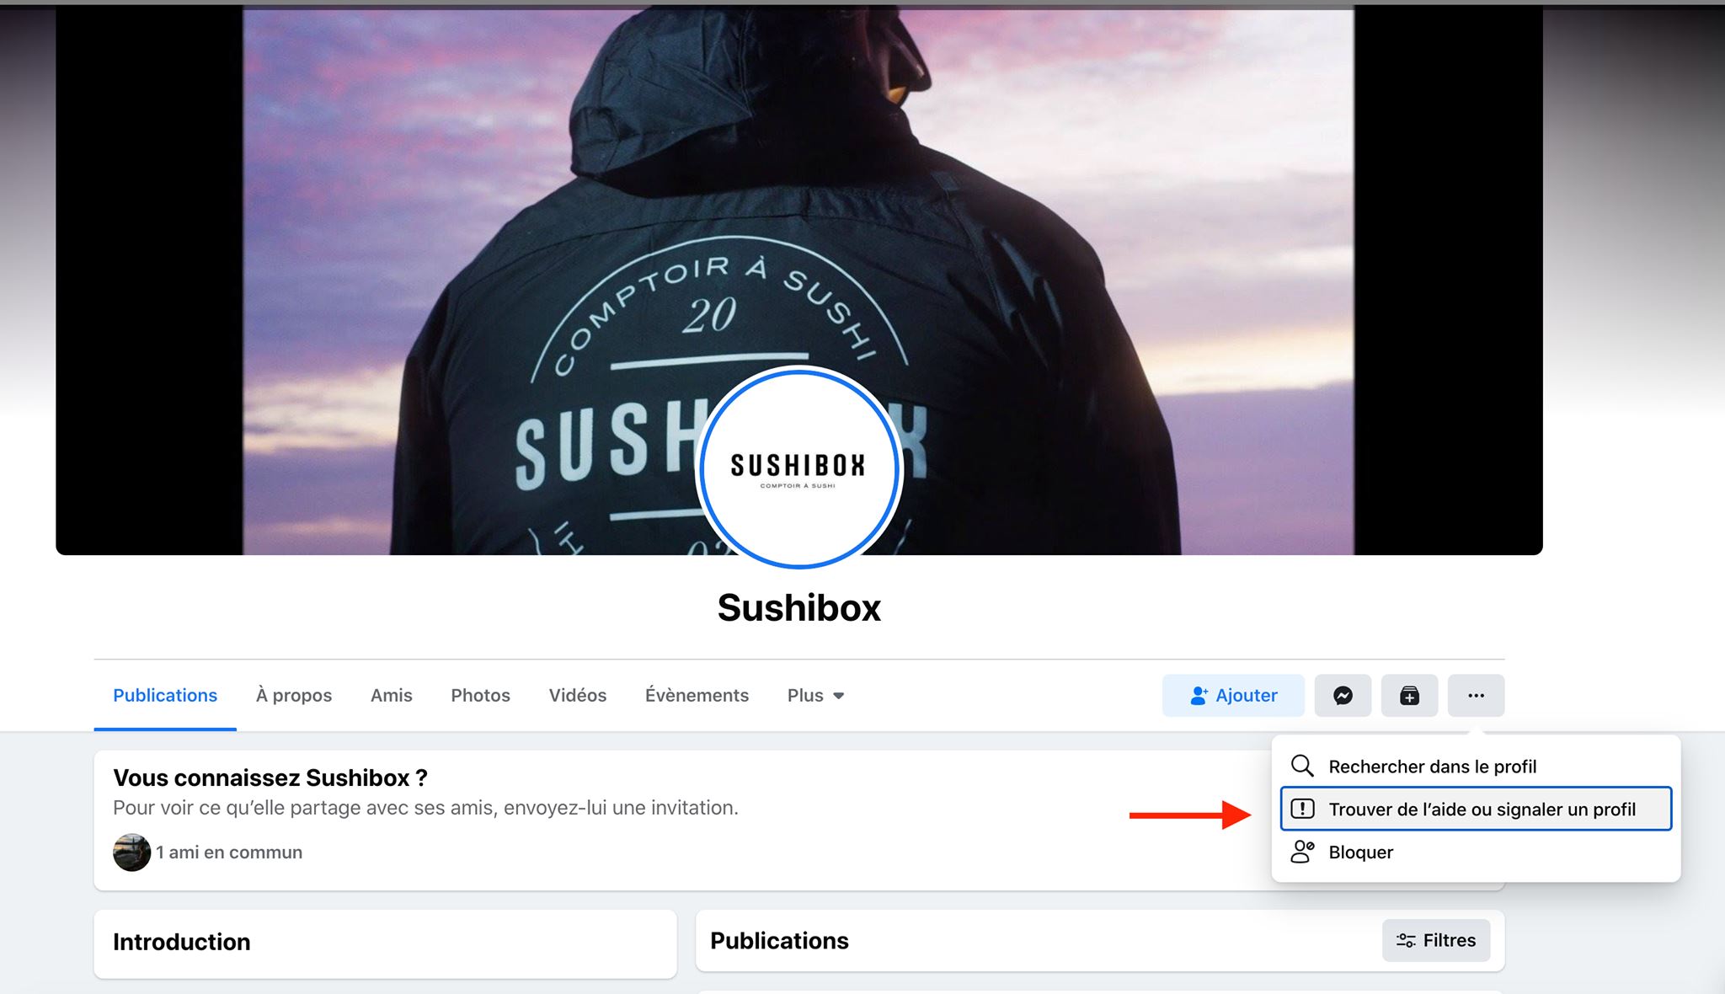Click 'Vous connaissez Sushibox ?' heading
The height and width of the screenshot is (994, 1725).
click(270, 778)
